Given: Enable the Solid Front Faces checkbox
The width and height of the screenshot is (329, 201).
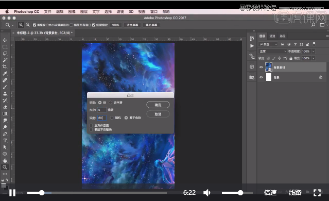Looking at the screenshot, I should point(91,125).
